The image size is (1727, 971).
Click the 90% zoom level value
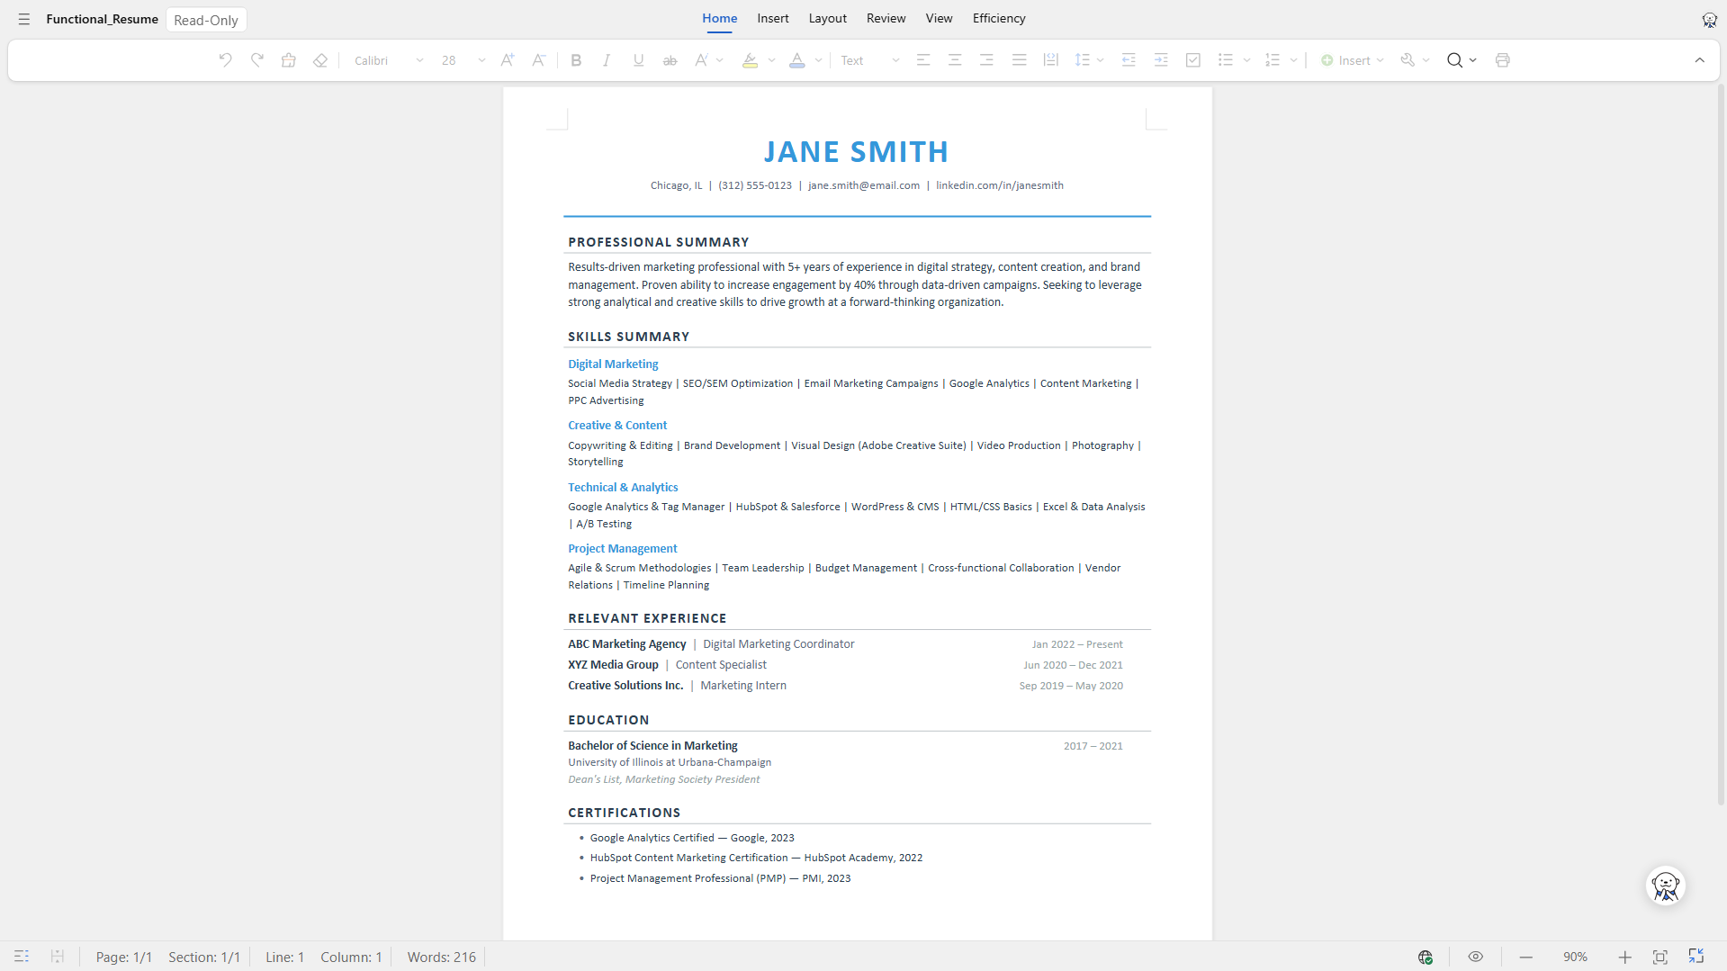(x=1575, y=958)
